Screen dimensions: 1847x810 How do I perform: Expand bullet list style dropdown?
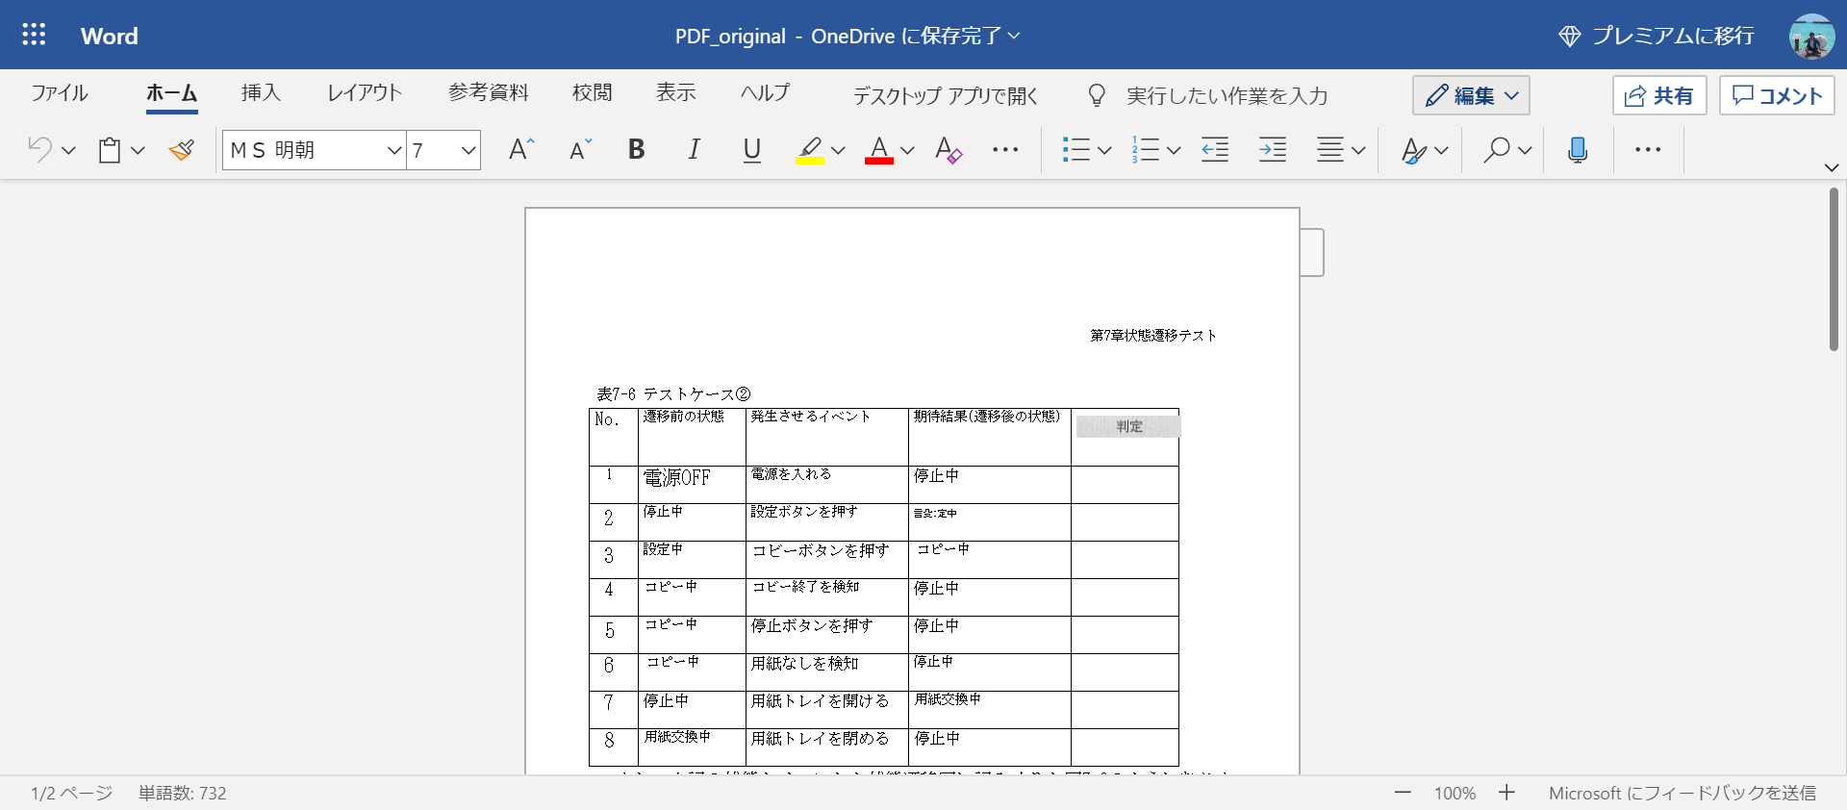coord(1104,150)
